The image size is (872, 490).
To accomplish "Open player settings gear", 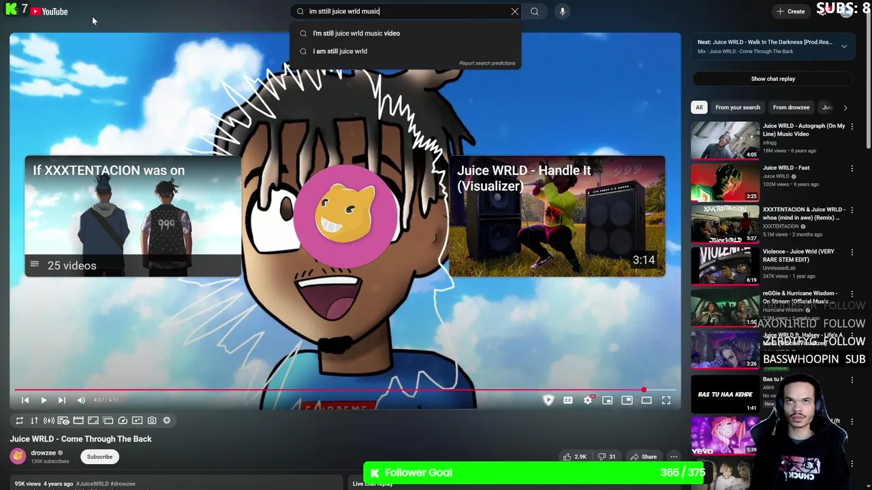I will tap(588, 400).
